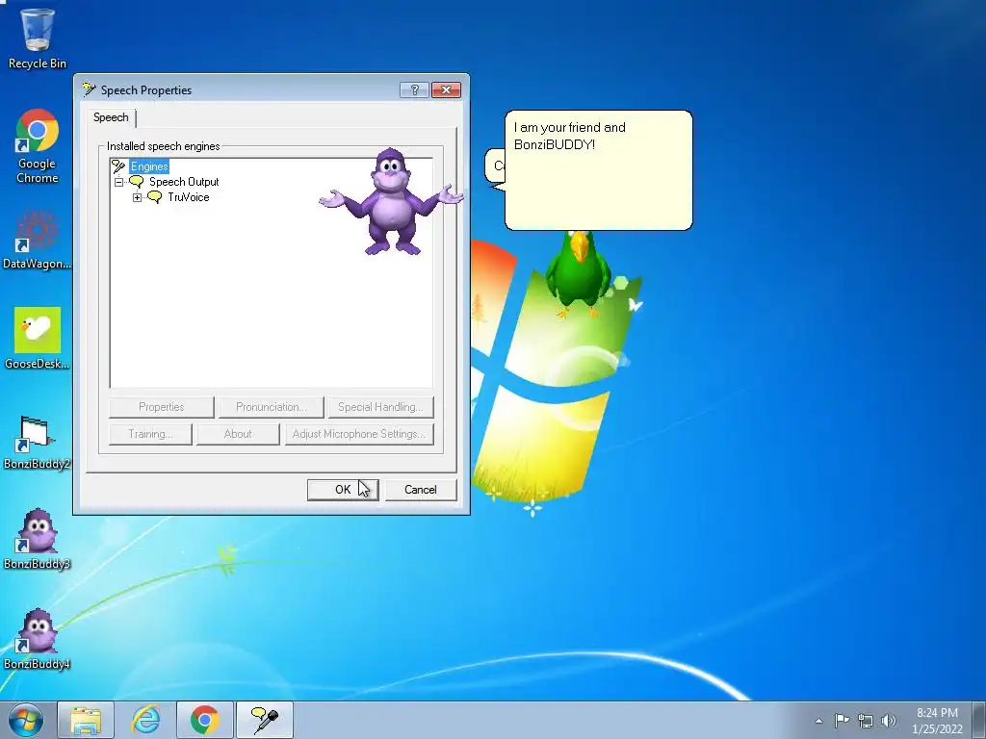
Task: Click the Show Desktop strip
Action: click(x=980, y=720)
